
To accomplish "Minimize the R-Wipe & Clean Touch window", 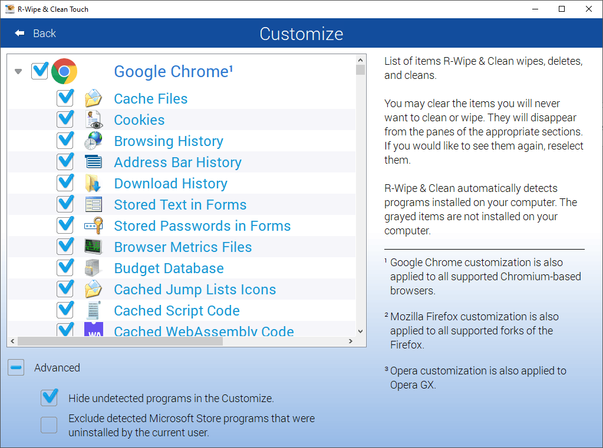I will coord(535,9).
